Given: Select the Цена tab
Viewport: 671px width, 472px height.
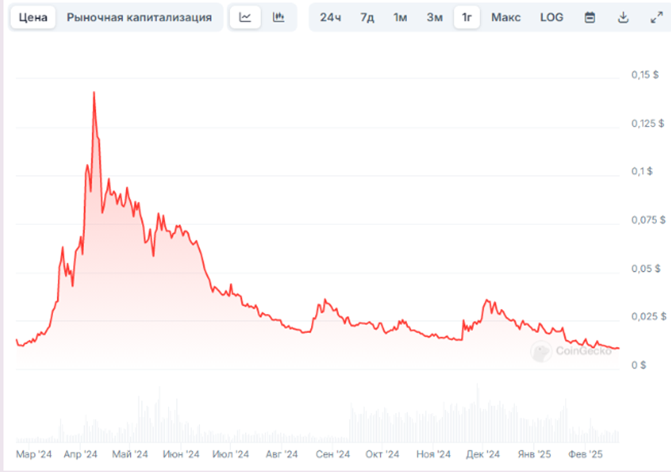Looking at the screenshot, I should 33,17.
